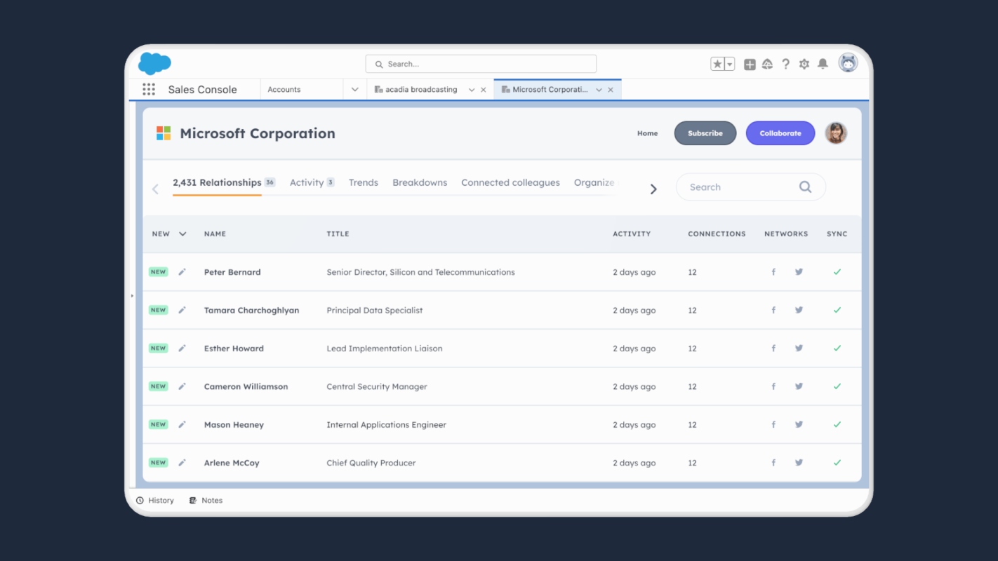Screen dimensions: 998x561
Task: Click the Salesforce cloud logo
Action: click(154, 63)
